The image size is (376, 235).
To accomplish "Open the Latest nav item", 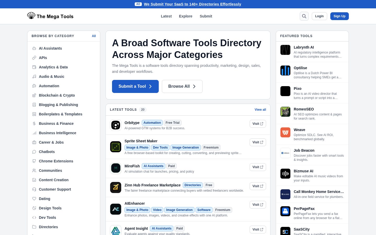I will (x=166, y=16).
